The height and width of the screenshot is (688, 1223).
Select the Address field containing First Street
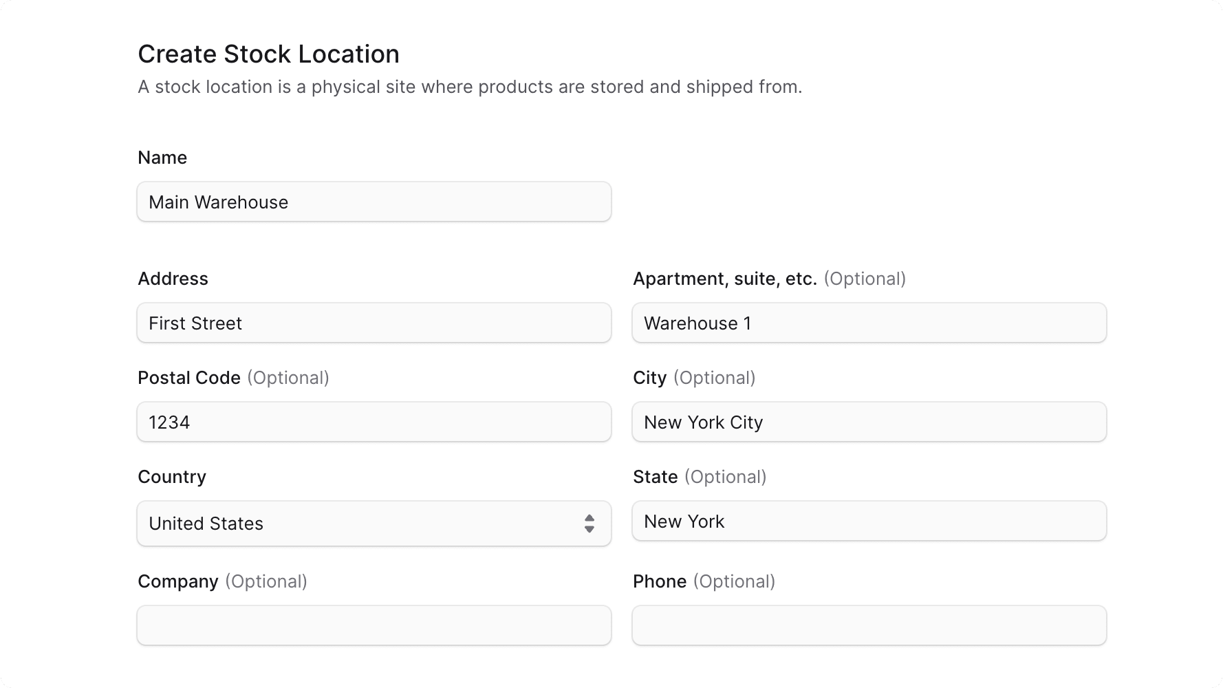click(x=374, y=323)
